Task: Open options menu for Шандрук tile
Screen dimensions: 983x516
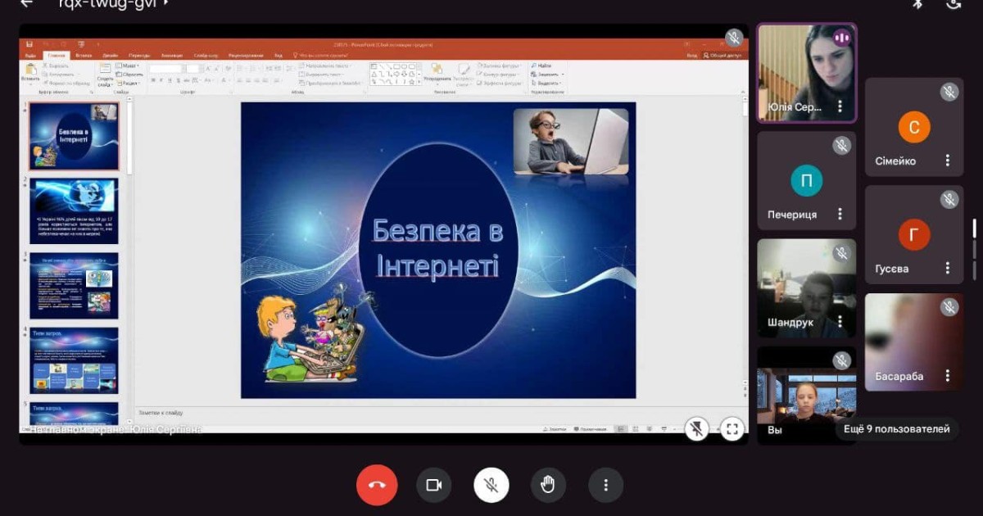Action: tap(840, 322)
